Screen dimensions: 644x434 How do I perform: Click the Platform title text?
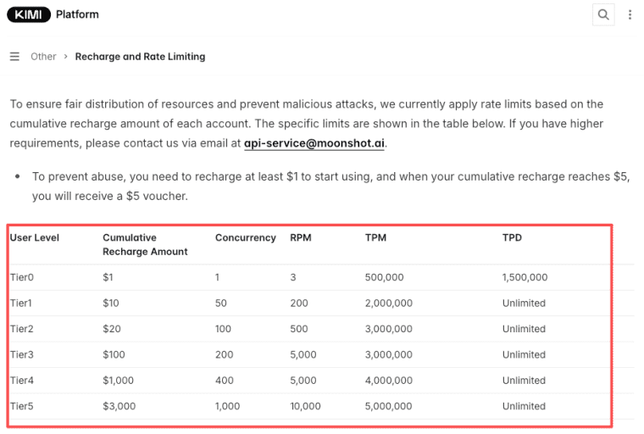(x=77, y=14)
